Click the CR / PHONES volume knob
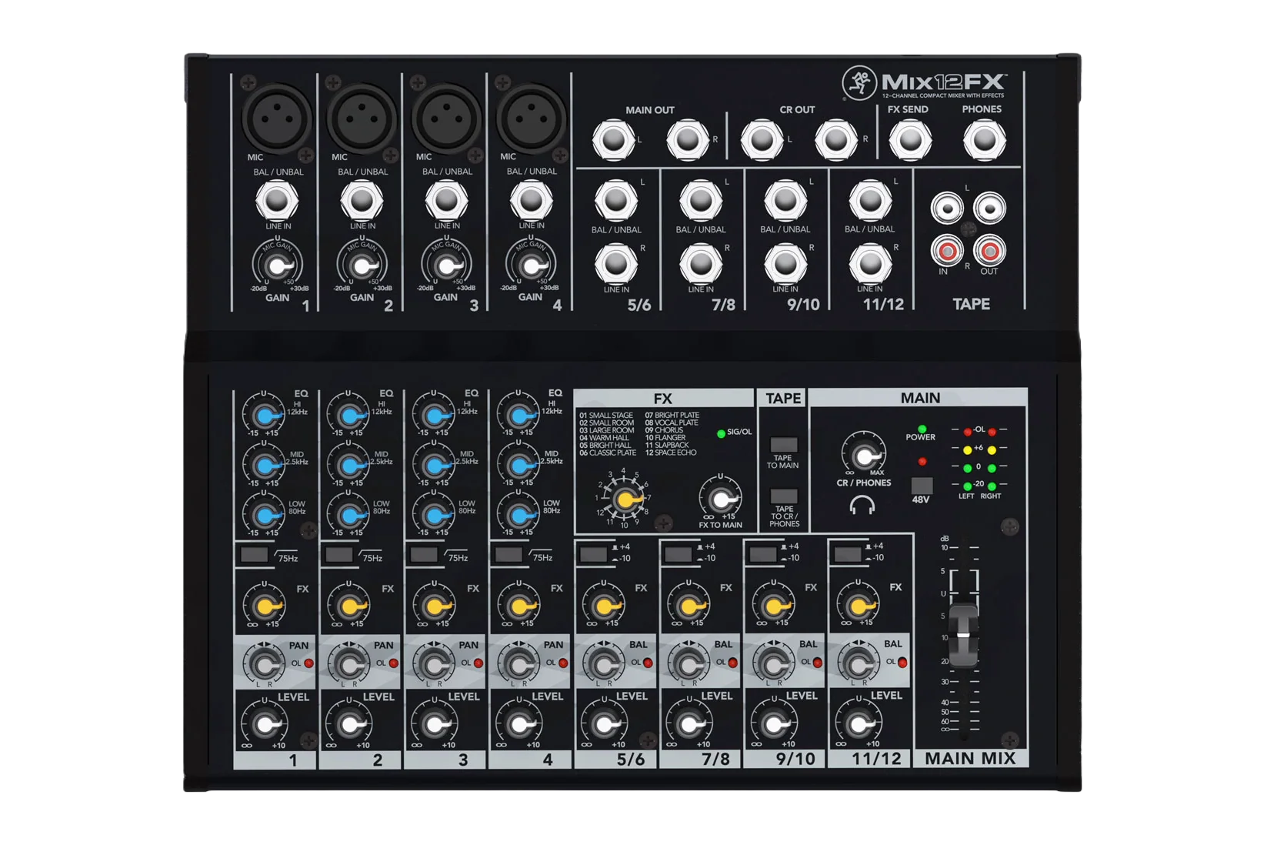This screenshot has width=1267, height=845. click(863, 454)
